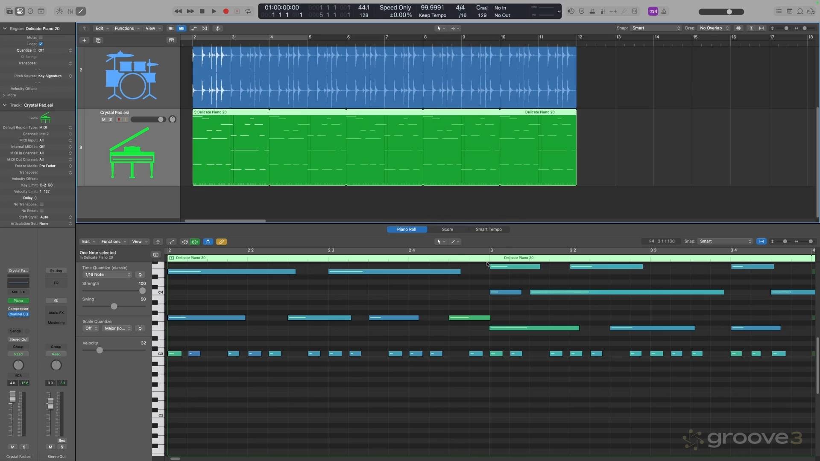Collapse the Region Delicate Piano 20 inspector

point(5,29)
